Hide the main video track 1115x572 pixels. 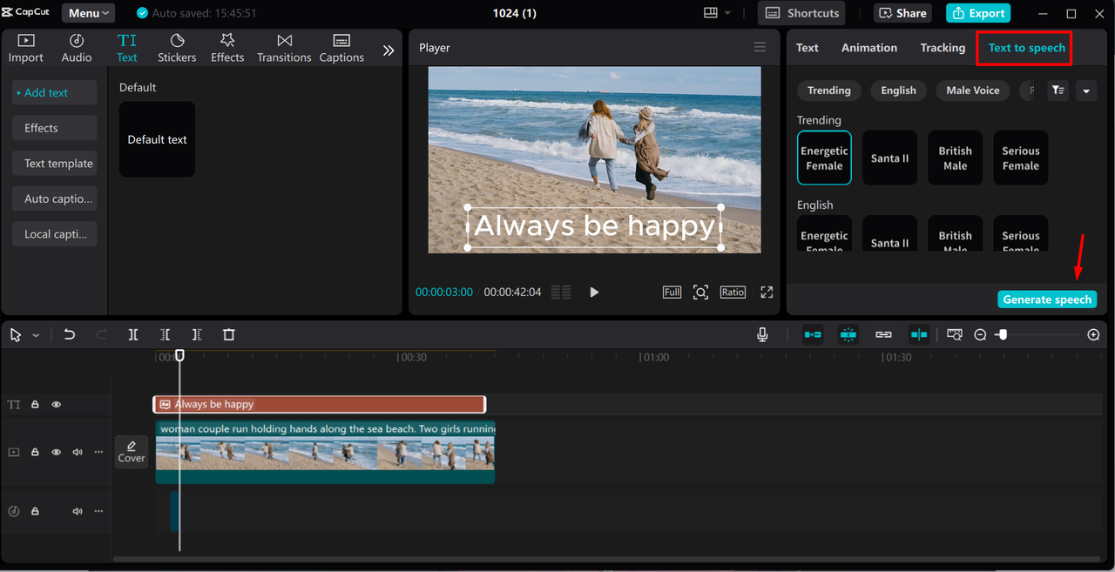click(x=57, y=453)
